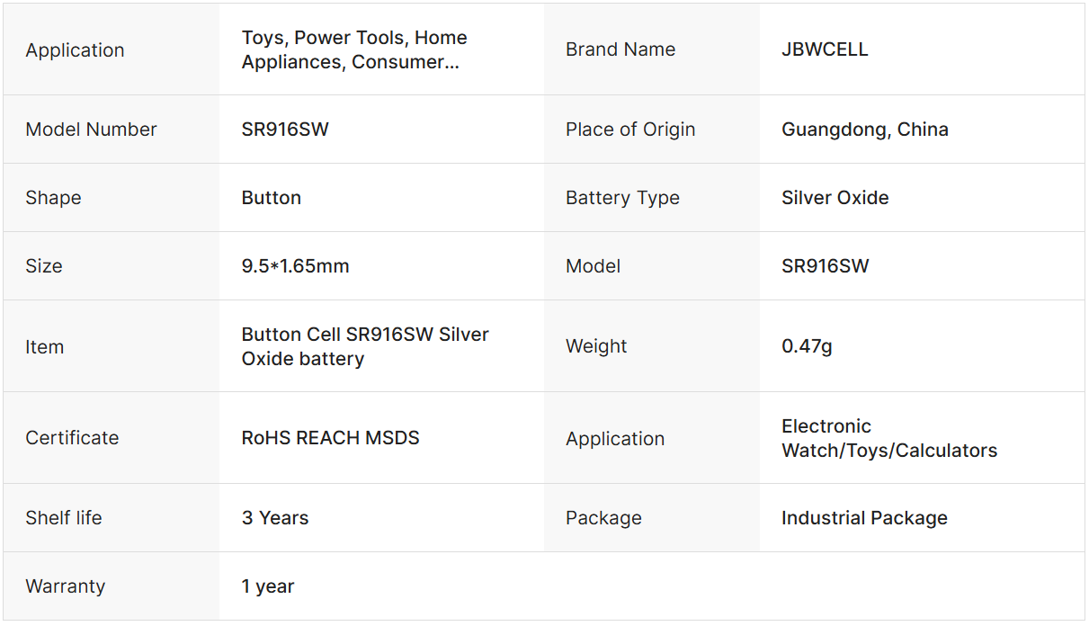
Task: Click the "Shape" label cell
Action: coord(53,198)
